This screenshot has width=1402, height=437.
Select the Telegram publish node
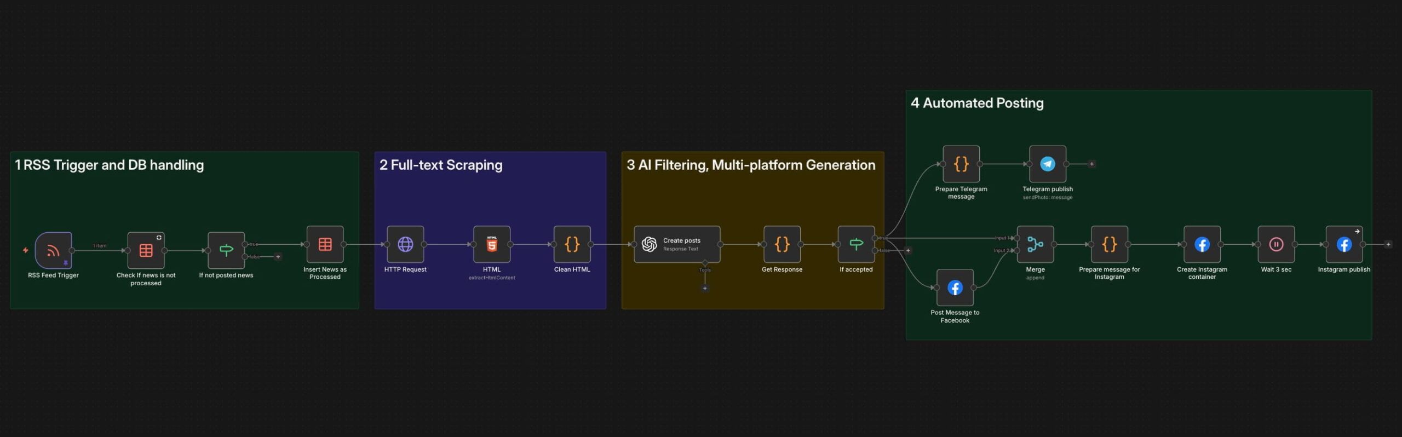[1047, 164]
